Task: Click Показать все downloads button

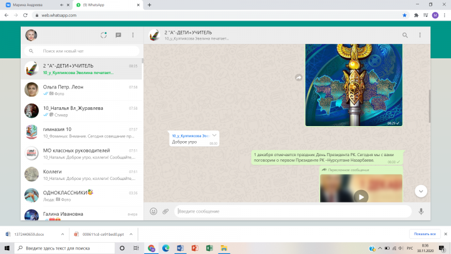Action: pos(425,234)
